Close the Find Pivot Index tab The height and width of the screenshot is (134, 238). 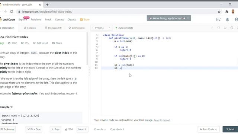[40, 5]
